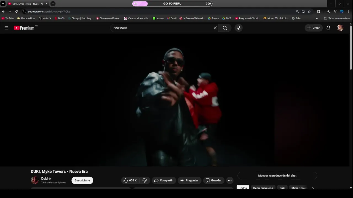Open browser extensions puzzle icon
Viewport: 353px width, 198px height.
(x=319, y=12)
